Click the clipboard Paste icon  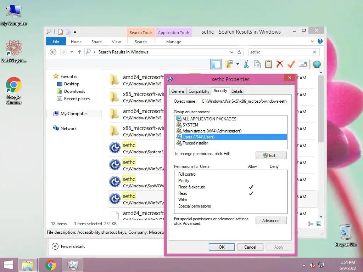[x=269, y=64]
